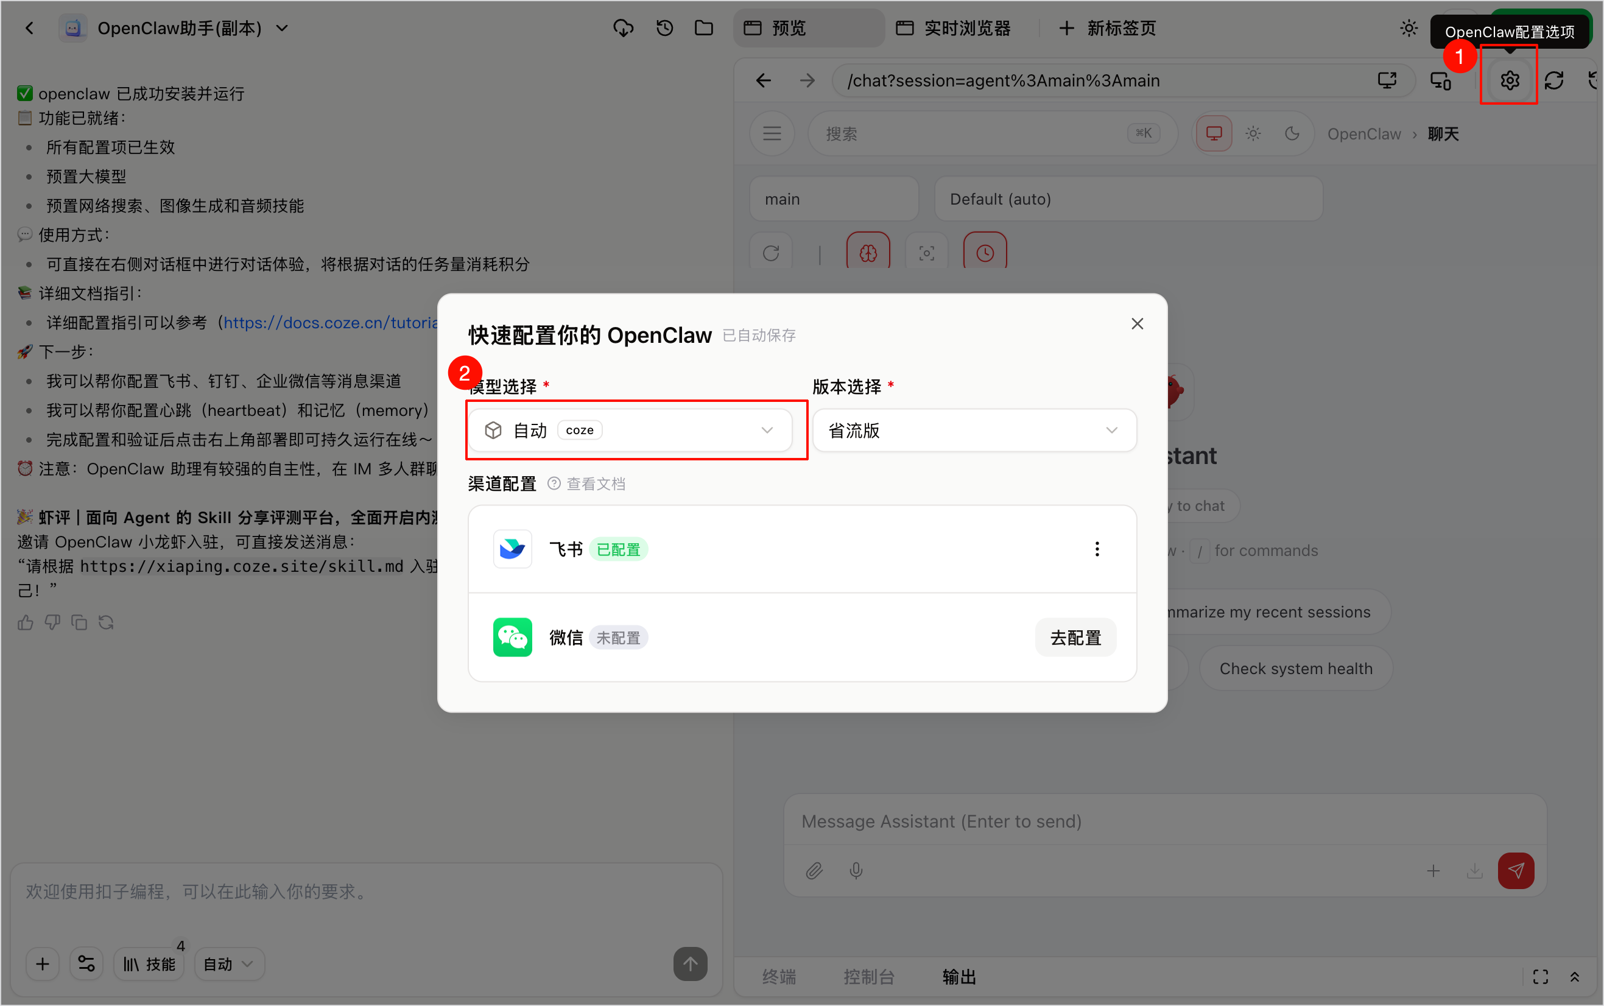
Task: Regenerate the assistant reply
Action: point(106,622)
